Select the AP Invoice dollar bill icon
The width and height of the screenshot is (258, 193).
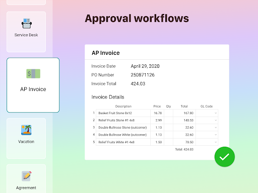click(x=33, y=73)
